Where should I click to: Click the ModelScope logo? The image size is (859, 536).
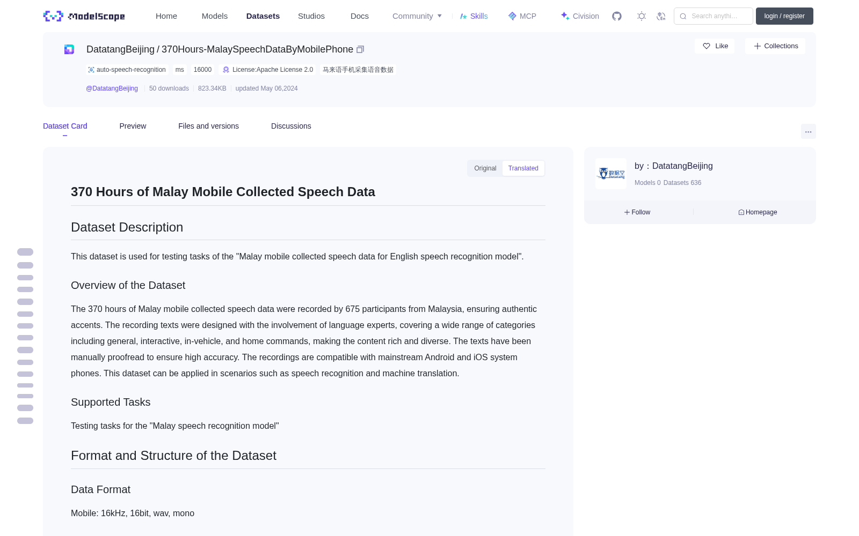[84, 16]
